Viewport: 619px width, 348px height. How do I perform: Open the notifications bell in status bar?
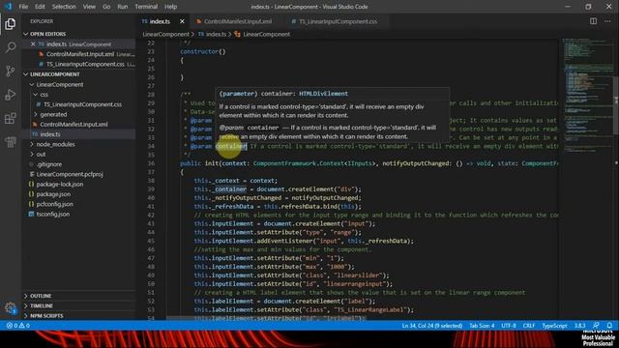click(x=609, y=326)
